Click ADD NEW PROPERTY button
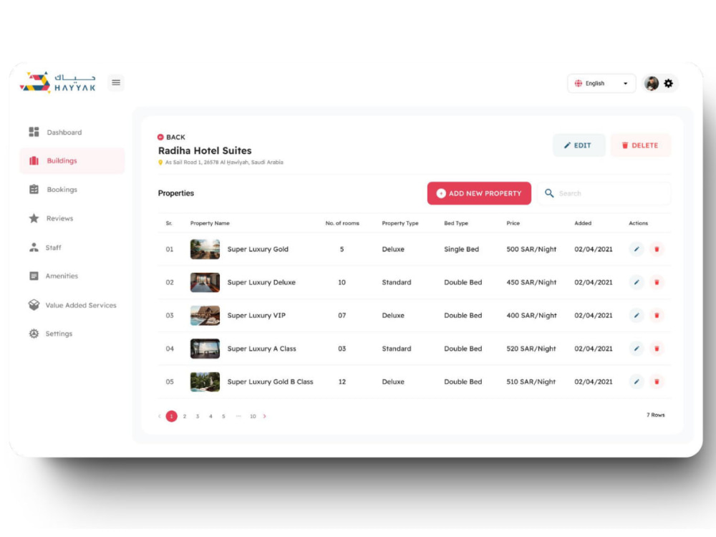The image size is (716, 537). tap(479, 193)
